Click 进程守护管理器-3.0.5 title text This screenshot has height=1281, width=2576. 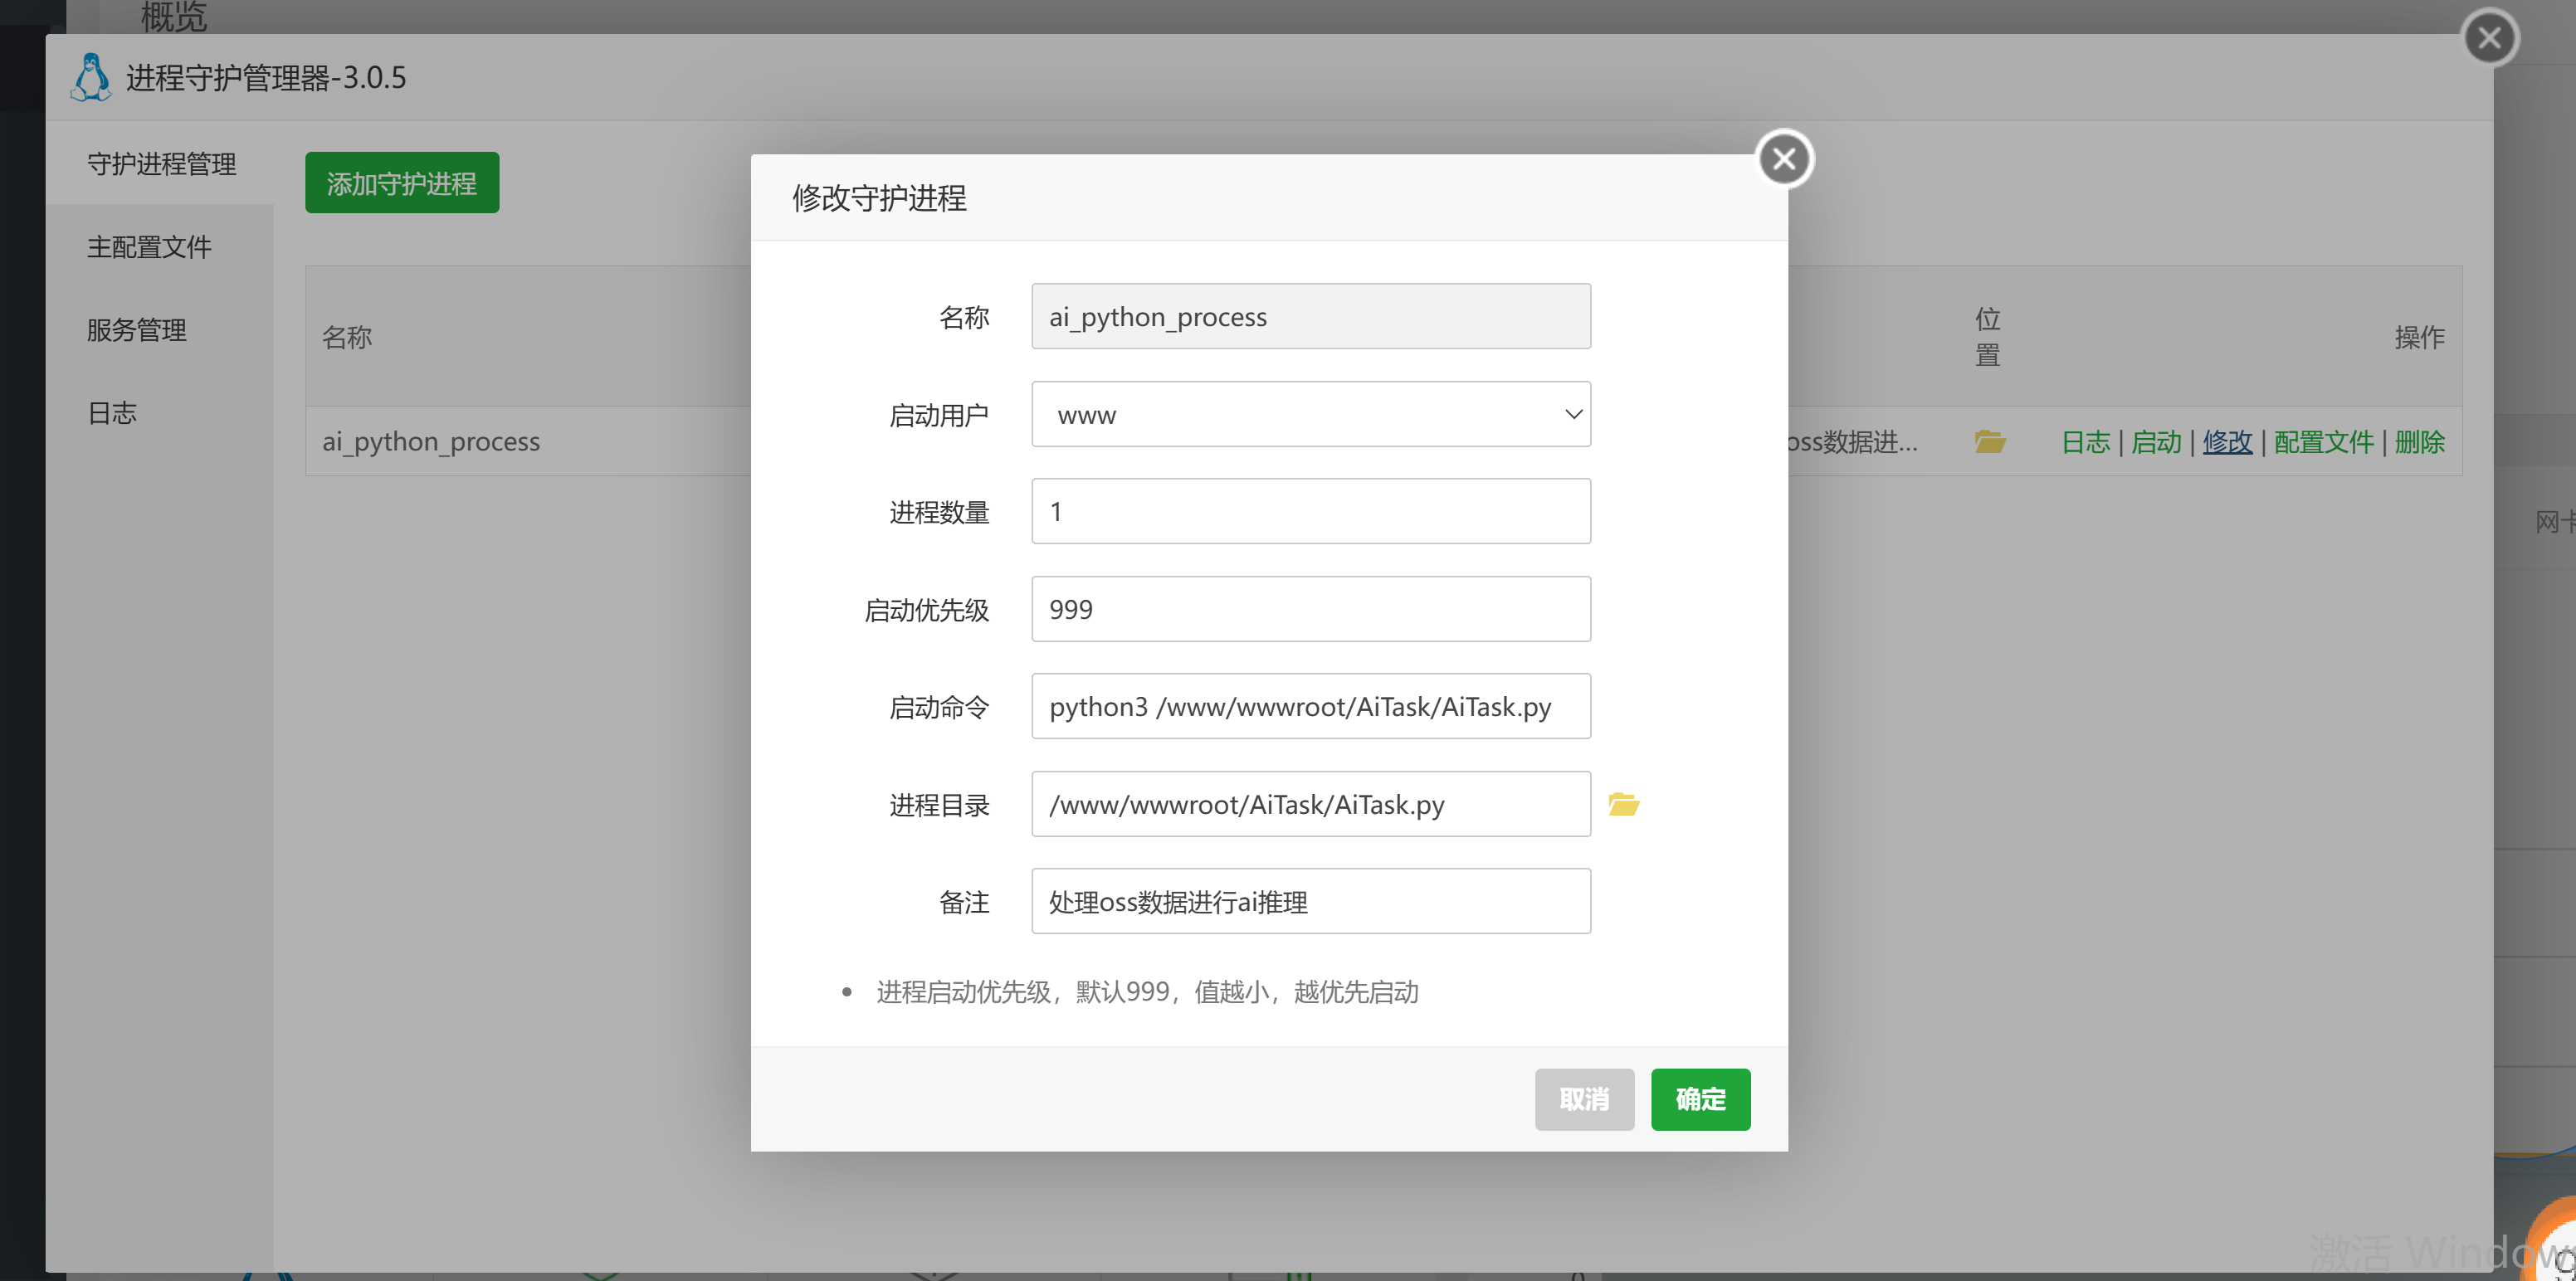click(266, 77)
